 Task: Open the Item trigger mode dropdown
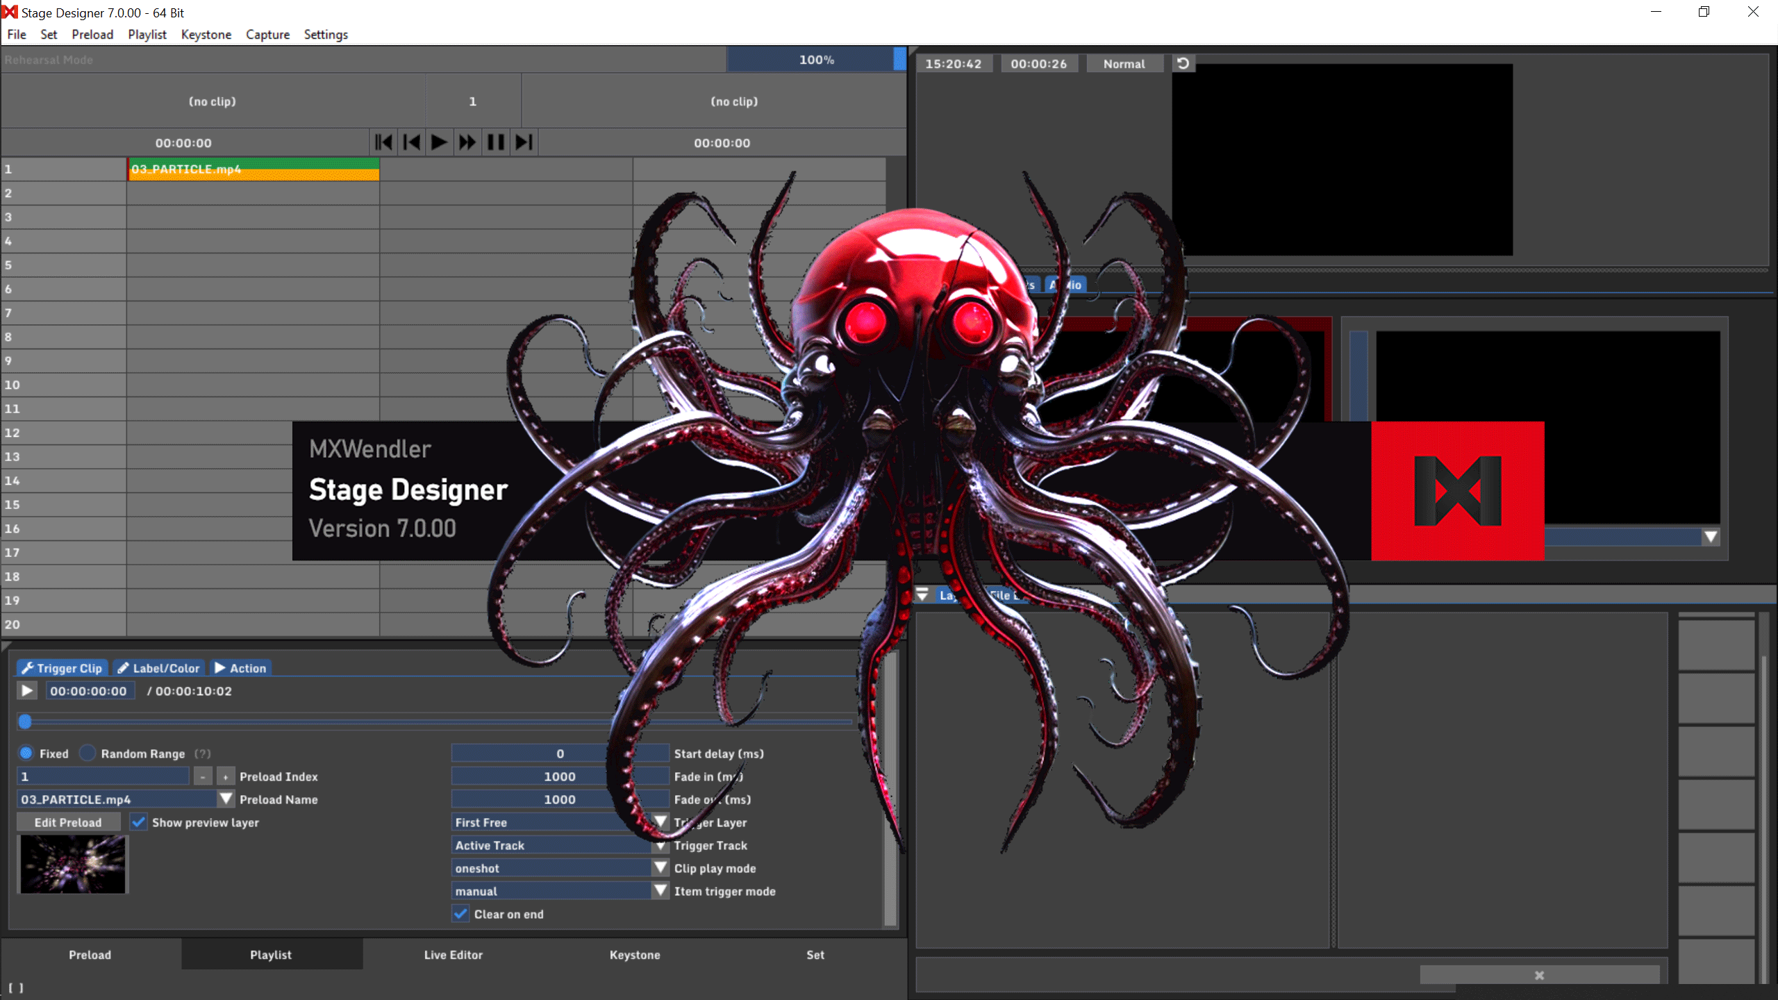tap(660, 891)
